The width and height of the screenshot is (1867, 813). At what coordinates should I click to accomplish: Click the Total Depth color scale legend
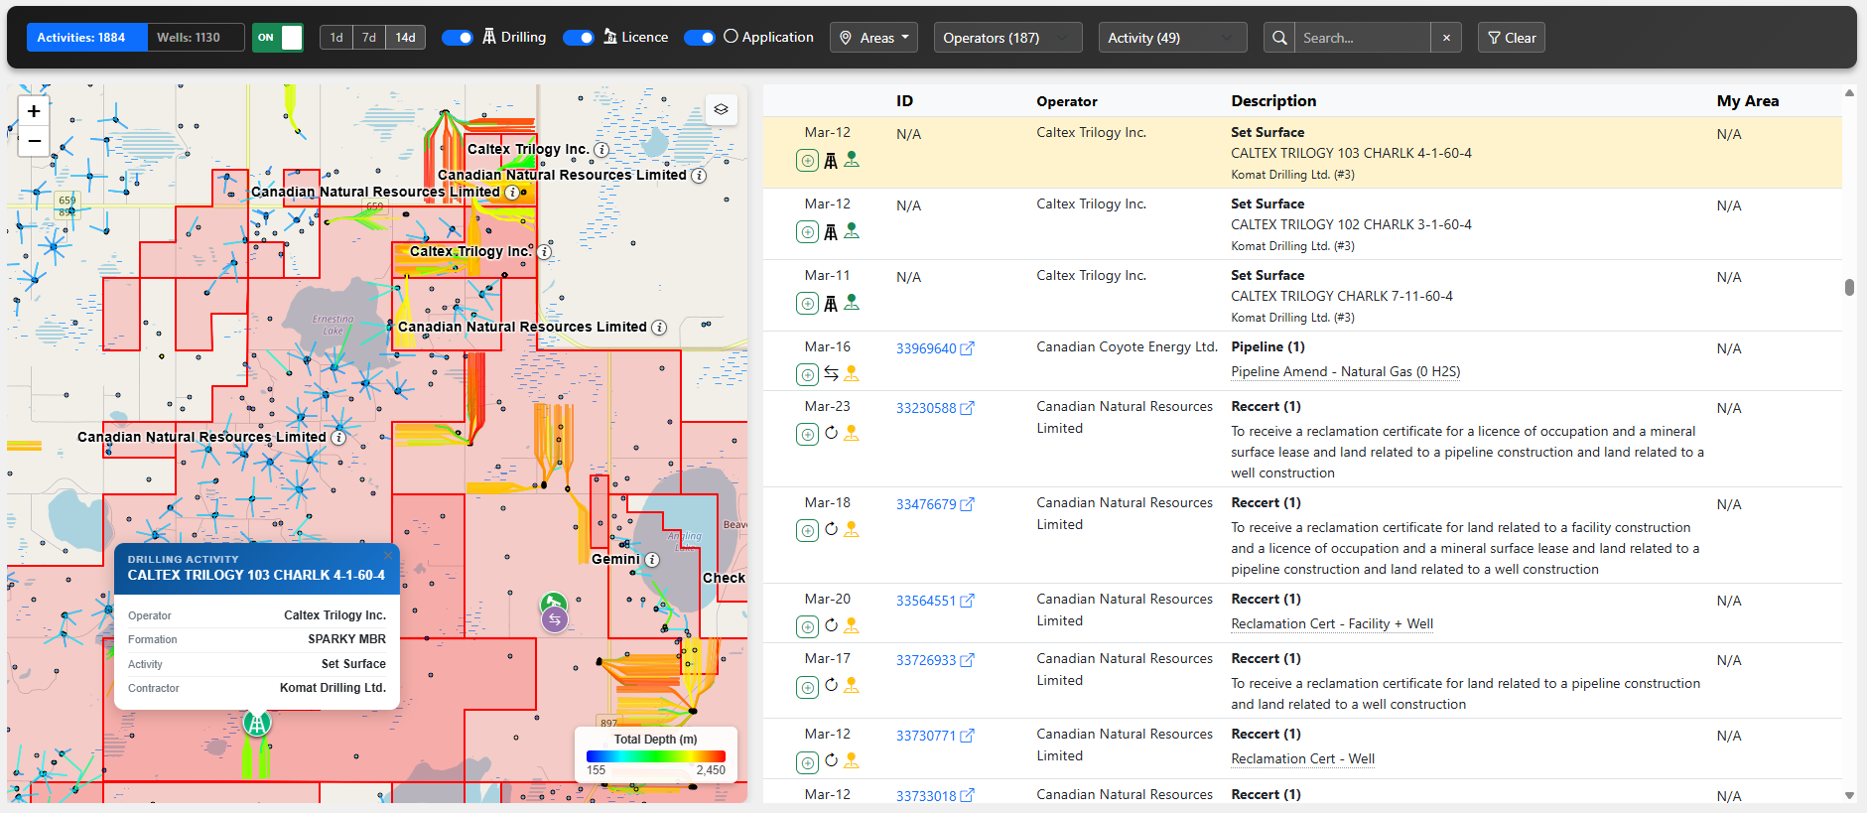(x=656, y=755)
